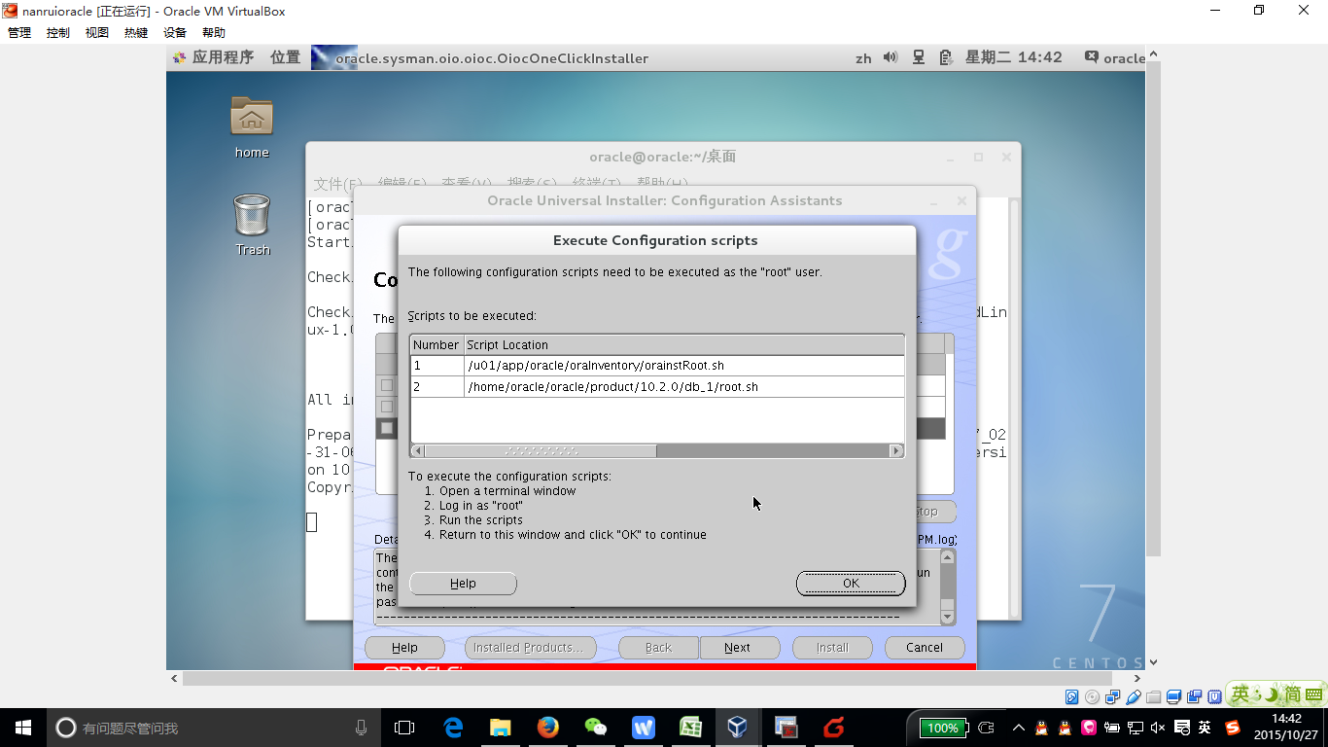Switch to VirtualBox cube icon in taskbar
The height and width of the screenshot is (747, 1328).
[738, 728]
